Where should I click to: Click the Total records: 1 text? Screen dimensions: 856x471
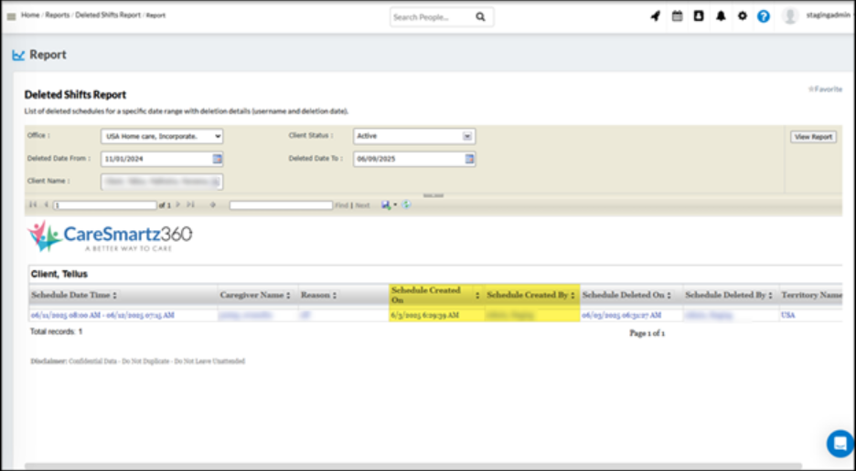coord(56,331)
